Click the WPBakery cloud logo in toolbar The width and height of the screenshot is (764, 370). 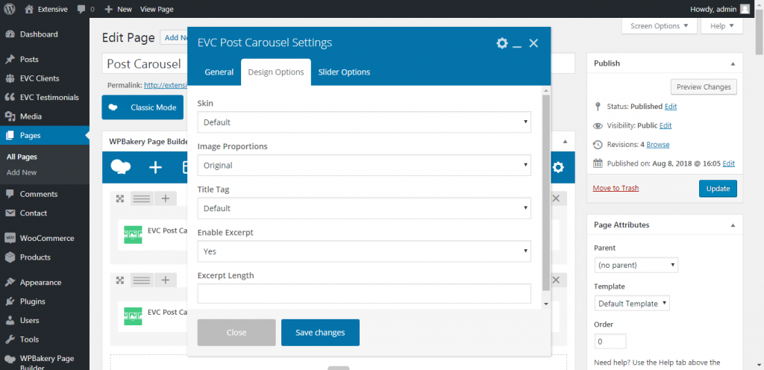coord(120,168)
